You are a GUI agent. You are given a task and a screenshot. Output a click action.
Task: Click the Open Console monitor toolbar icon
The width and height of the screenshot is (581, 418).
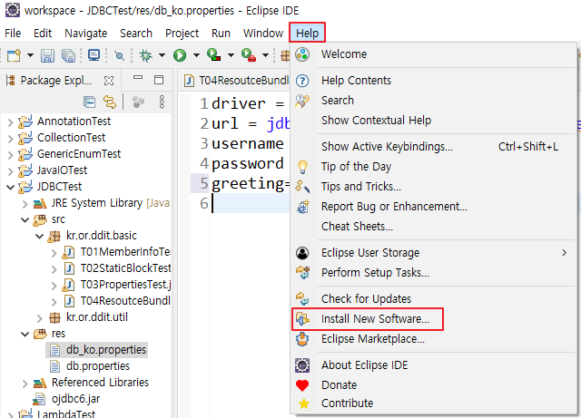click(x=94, y=55)
